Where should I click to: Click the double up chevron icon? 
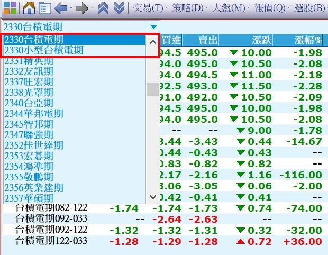coord(104,8)
